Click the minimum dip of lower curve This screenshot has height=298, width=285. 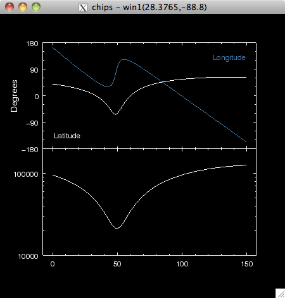pos(117,228)
